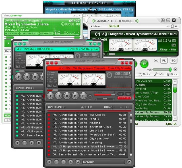Expand the Menu item in white AIMP Classic window
Viewport: 182px width, 168px height.
point(96,26)
